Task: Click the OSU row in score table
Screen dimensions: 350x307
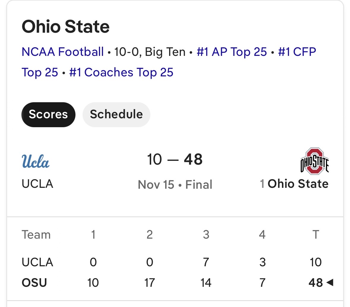Action: (34, 283)
